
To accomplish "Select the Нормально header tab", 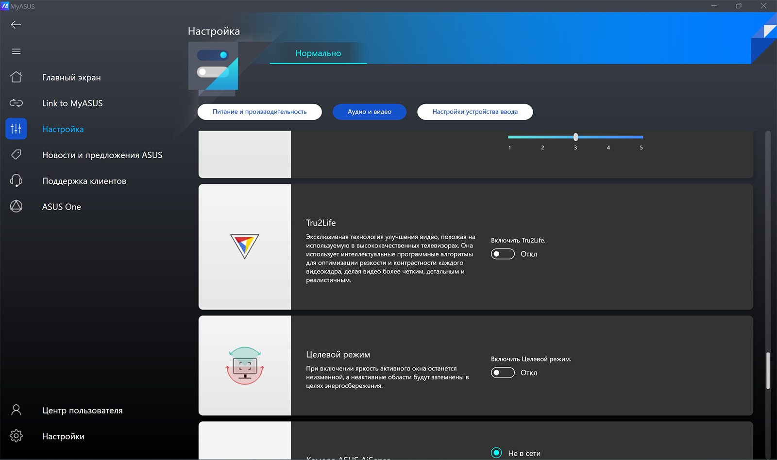I will click(x=318, y=53).
